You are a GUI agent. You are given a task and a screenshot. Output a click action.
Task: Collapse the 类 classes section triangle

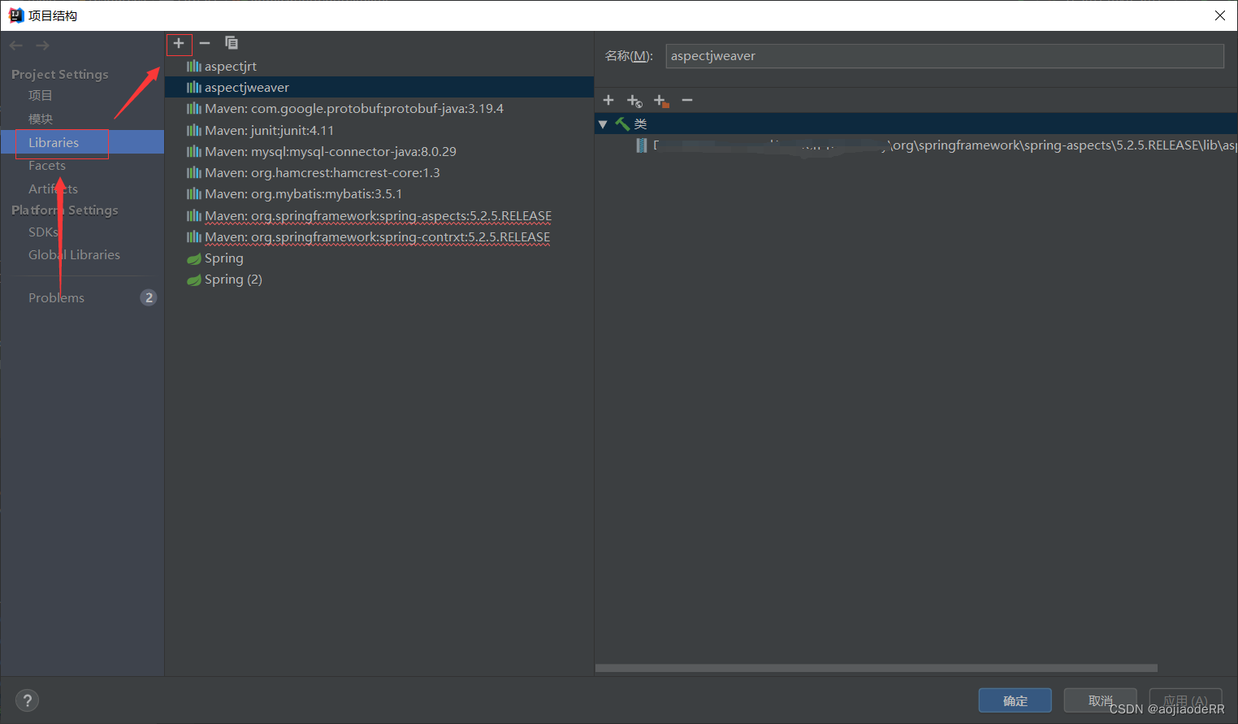tap(602, 124)
